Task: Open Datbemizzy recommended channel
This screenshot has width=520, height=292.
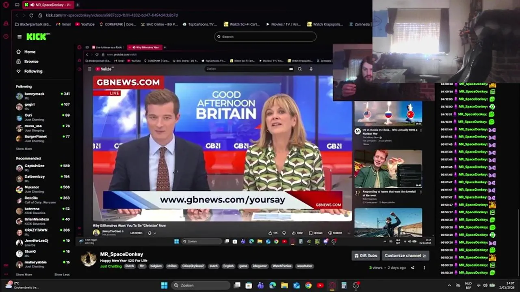Action: coord(43,178)
